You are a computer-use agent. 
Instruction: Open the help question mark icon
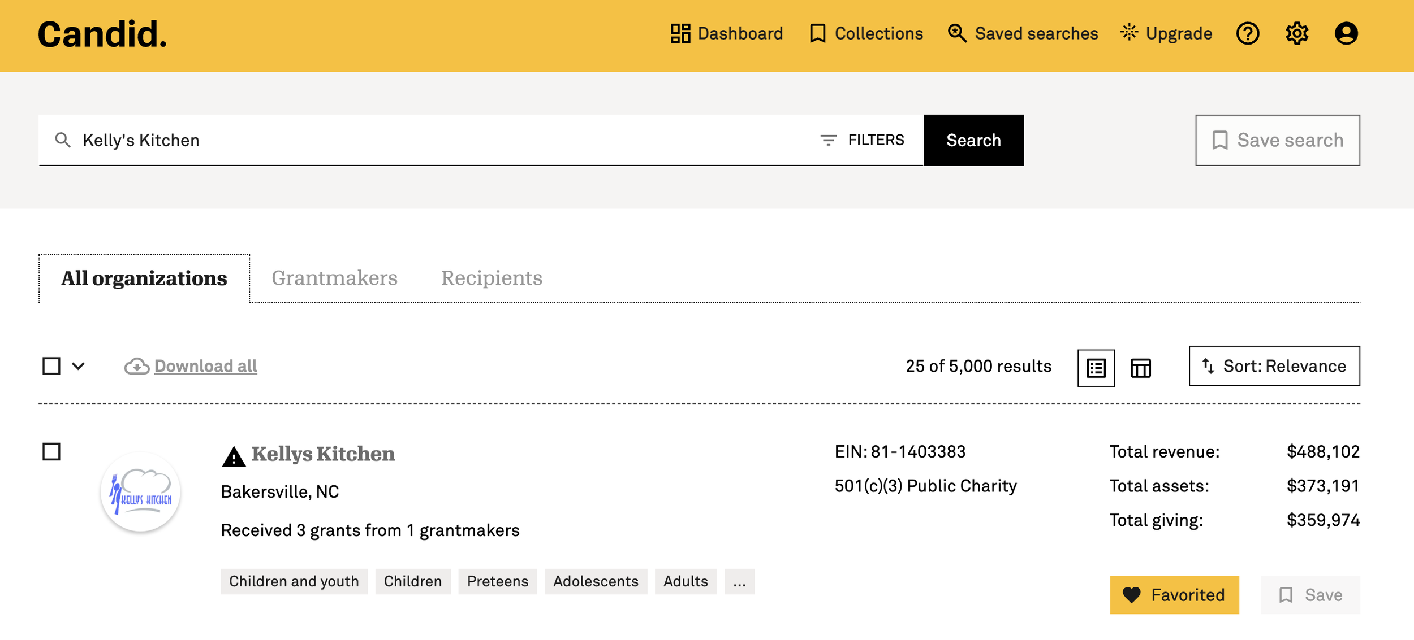coord(1247,33)
